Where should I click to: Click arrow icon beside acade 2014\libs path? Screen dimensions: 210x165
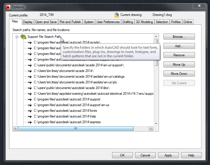coord(30,88)
